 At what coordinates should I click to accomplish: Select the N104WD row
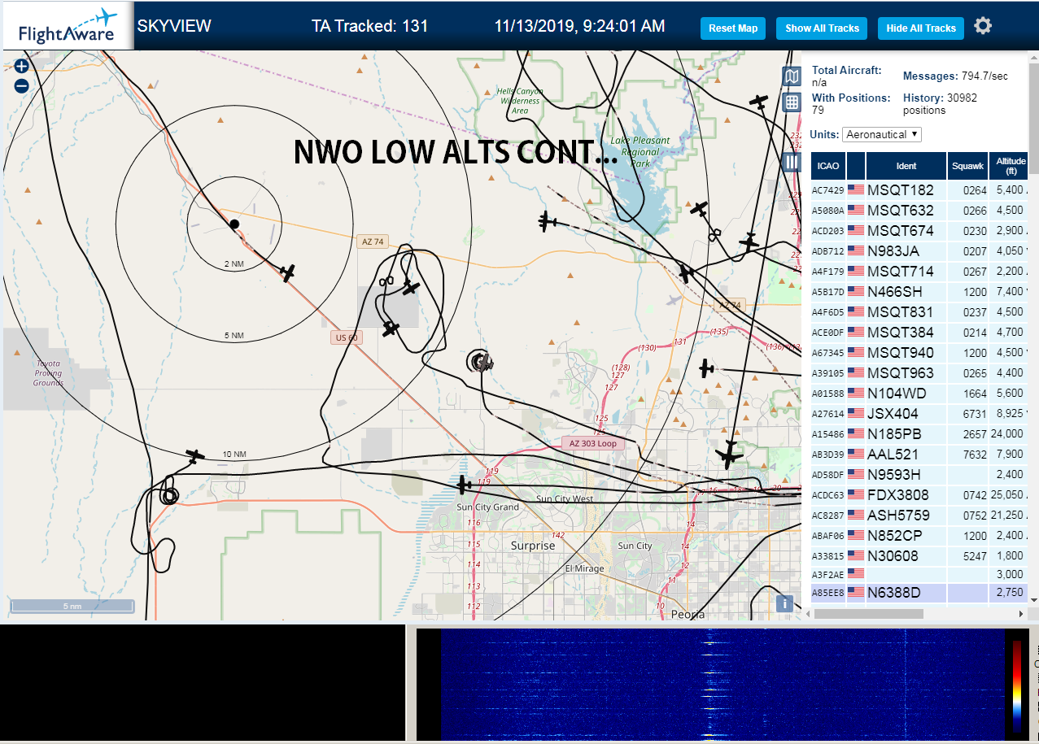(919, 394)
